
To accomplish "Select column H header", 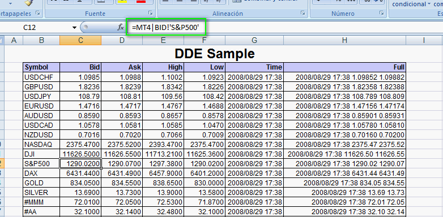I will (344, 40).
